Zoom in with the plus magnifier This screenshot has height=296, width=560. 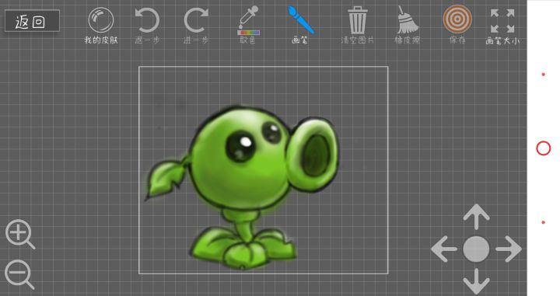coord(20,235)
